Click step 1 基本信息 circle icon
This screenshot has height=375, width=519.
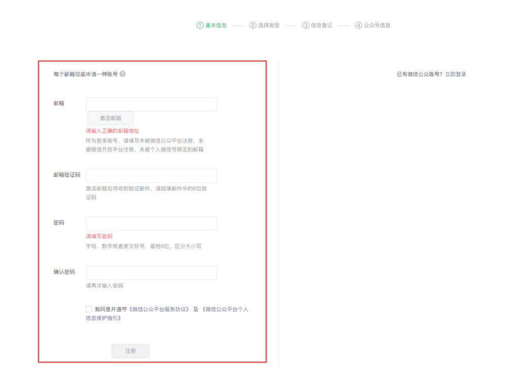(200, 25)
